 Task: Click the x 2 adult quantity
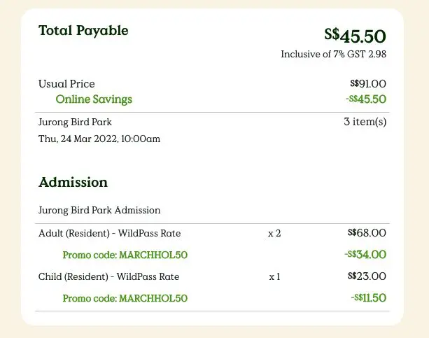tap(274, 233)
